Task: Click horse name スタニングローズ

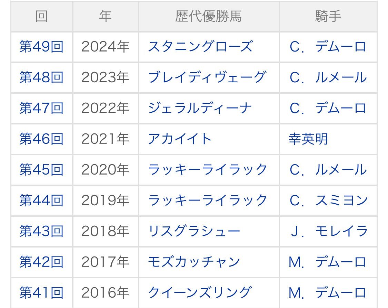Action: 200,47
